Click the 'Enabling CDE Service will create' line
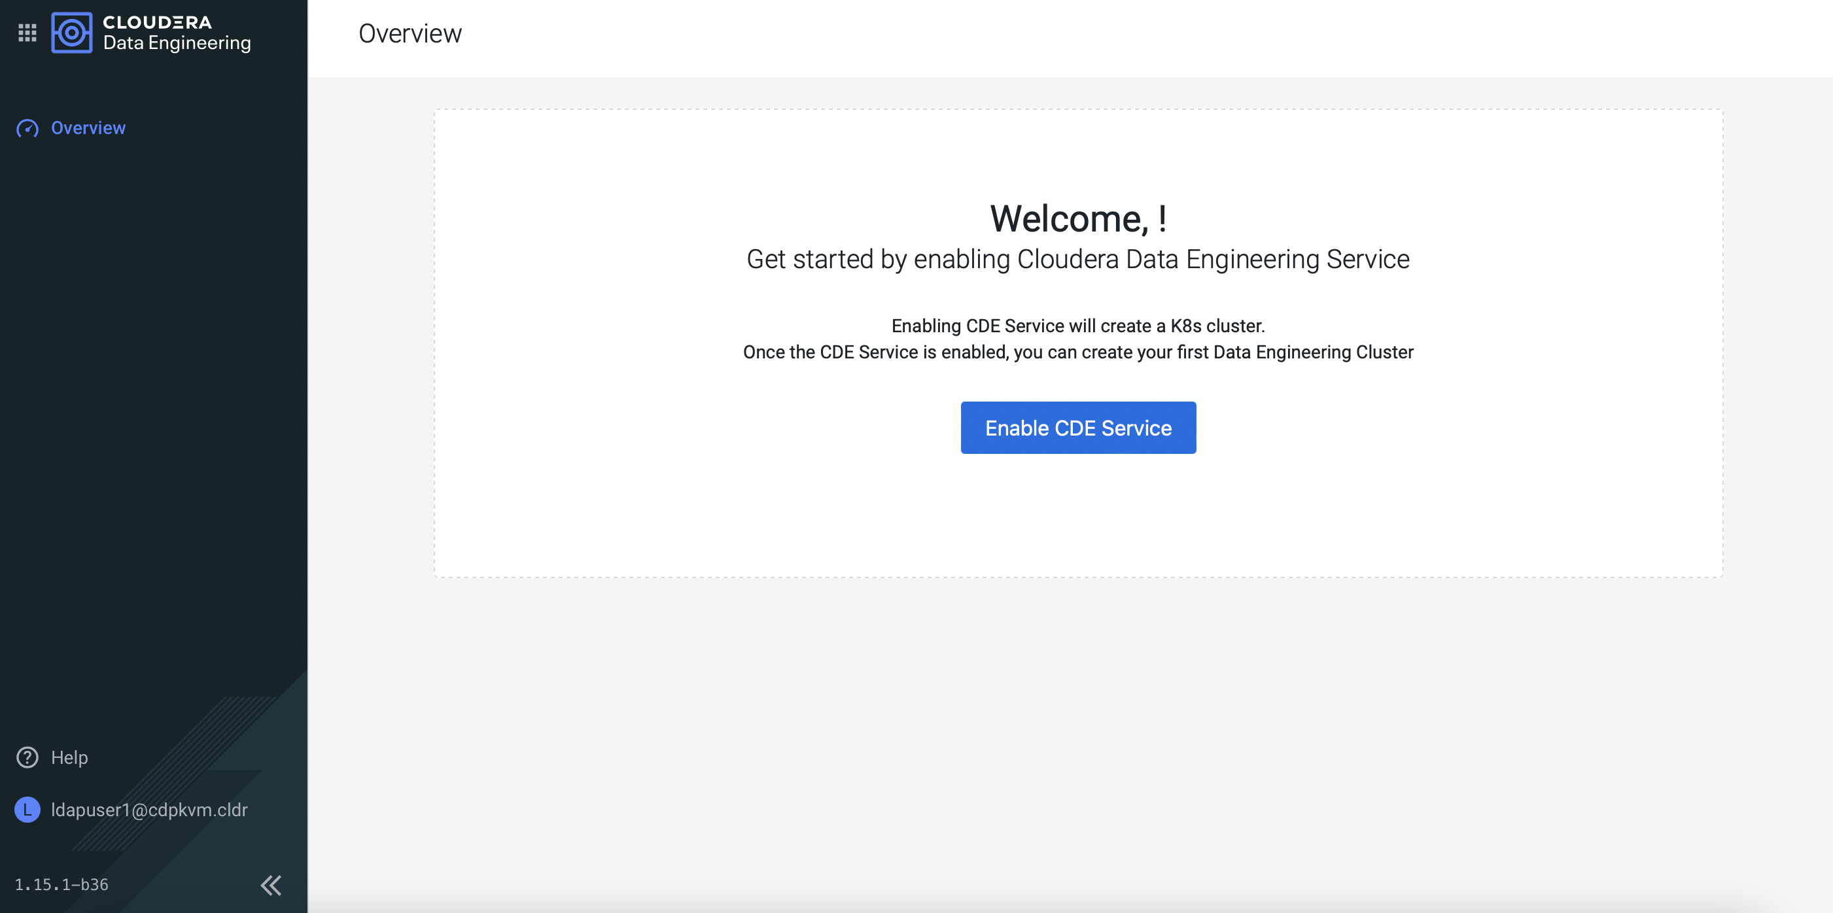 coord(1077,326)
